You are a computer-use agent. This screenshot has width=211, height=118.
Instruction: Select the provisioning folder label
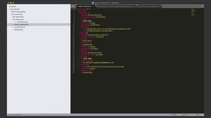point(18,14)
